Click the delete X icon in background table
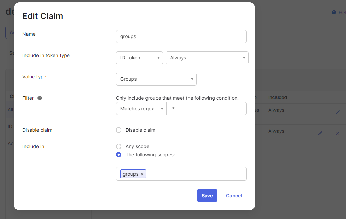 [x=338, y=133]
